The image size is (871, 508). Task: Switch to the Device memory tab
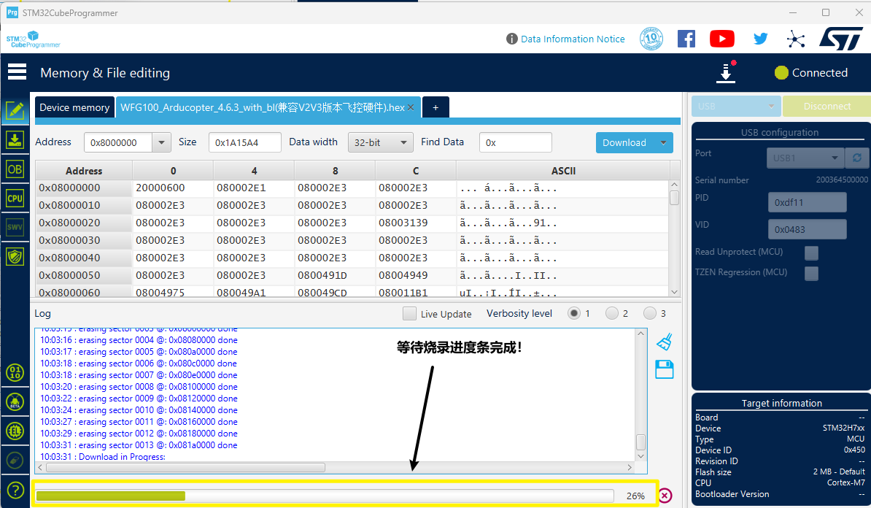click(74, 107)
